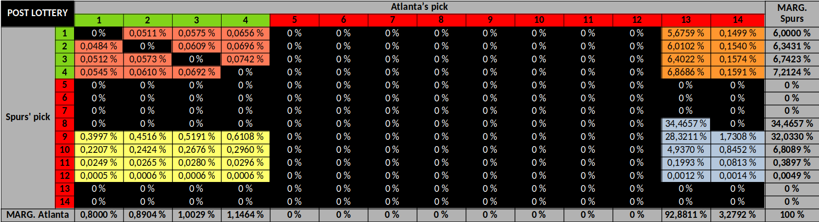Click the 1,7308 % blue cell
The width and height of the screenshot is (819, 222).
tap(737, 137)
